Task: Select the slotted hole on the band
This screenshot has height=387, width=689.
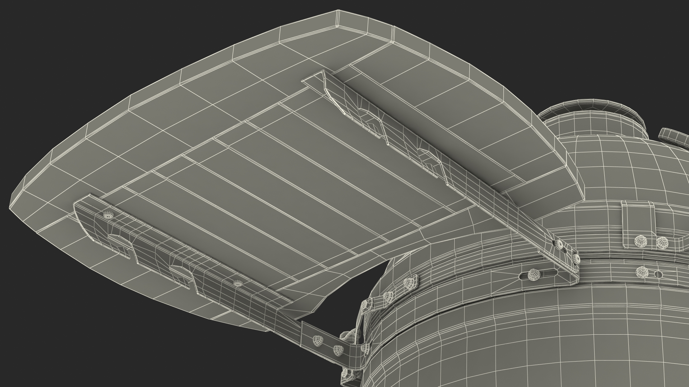Action: tap(538, 275)
